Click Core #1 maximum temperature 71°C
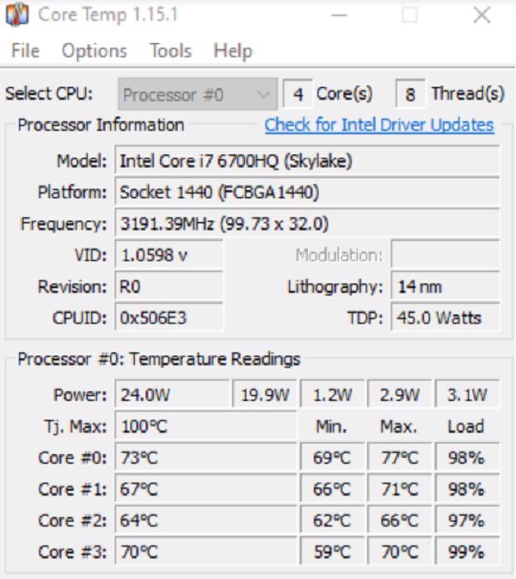516x579 pixels. 400,490
